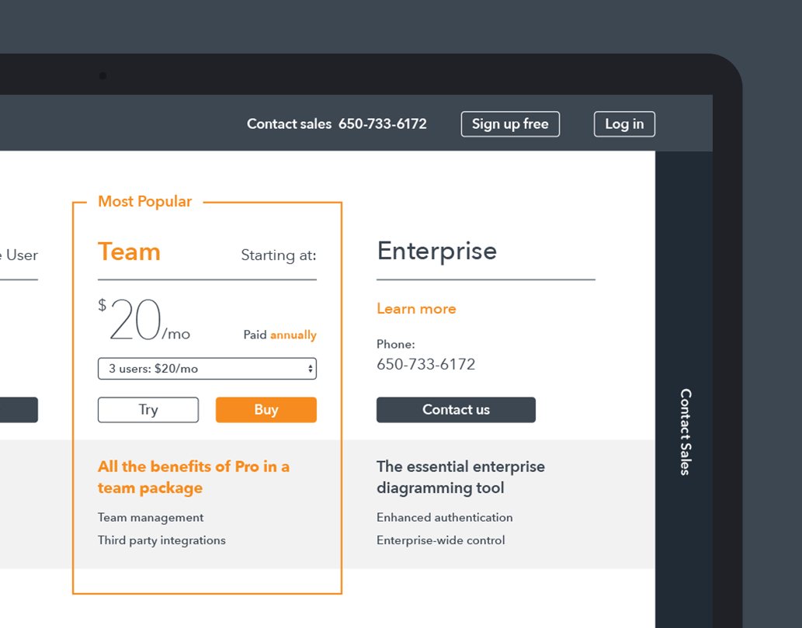
Task: Click the annually billing link
Action: tap(293, 335)
